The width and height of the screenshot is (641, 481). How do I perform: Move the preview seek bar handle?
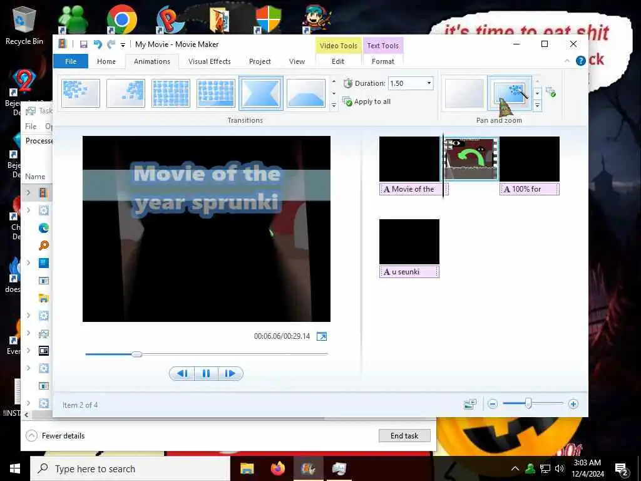137,354
